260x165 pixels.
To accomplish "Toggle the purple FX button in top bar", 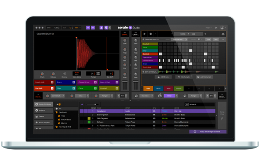I will click(88, 27).
